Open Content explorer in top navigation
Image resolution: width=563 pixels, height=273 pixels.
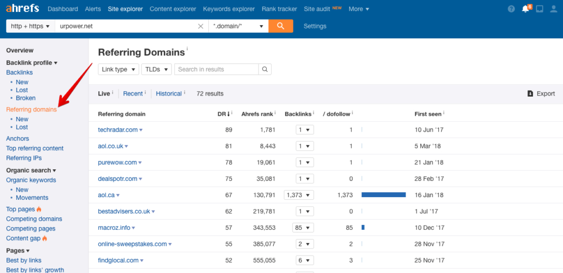pos(173,9)
